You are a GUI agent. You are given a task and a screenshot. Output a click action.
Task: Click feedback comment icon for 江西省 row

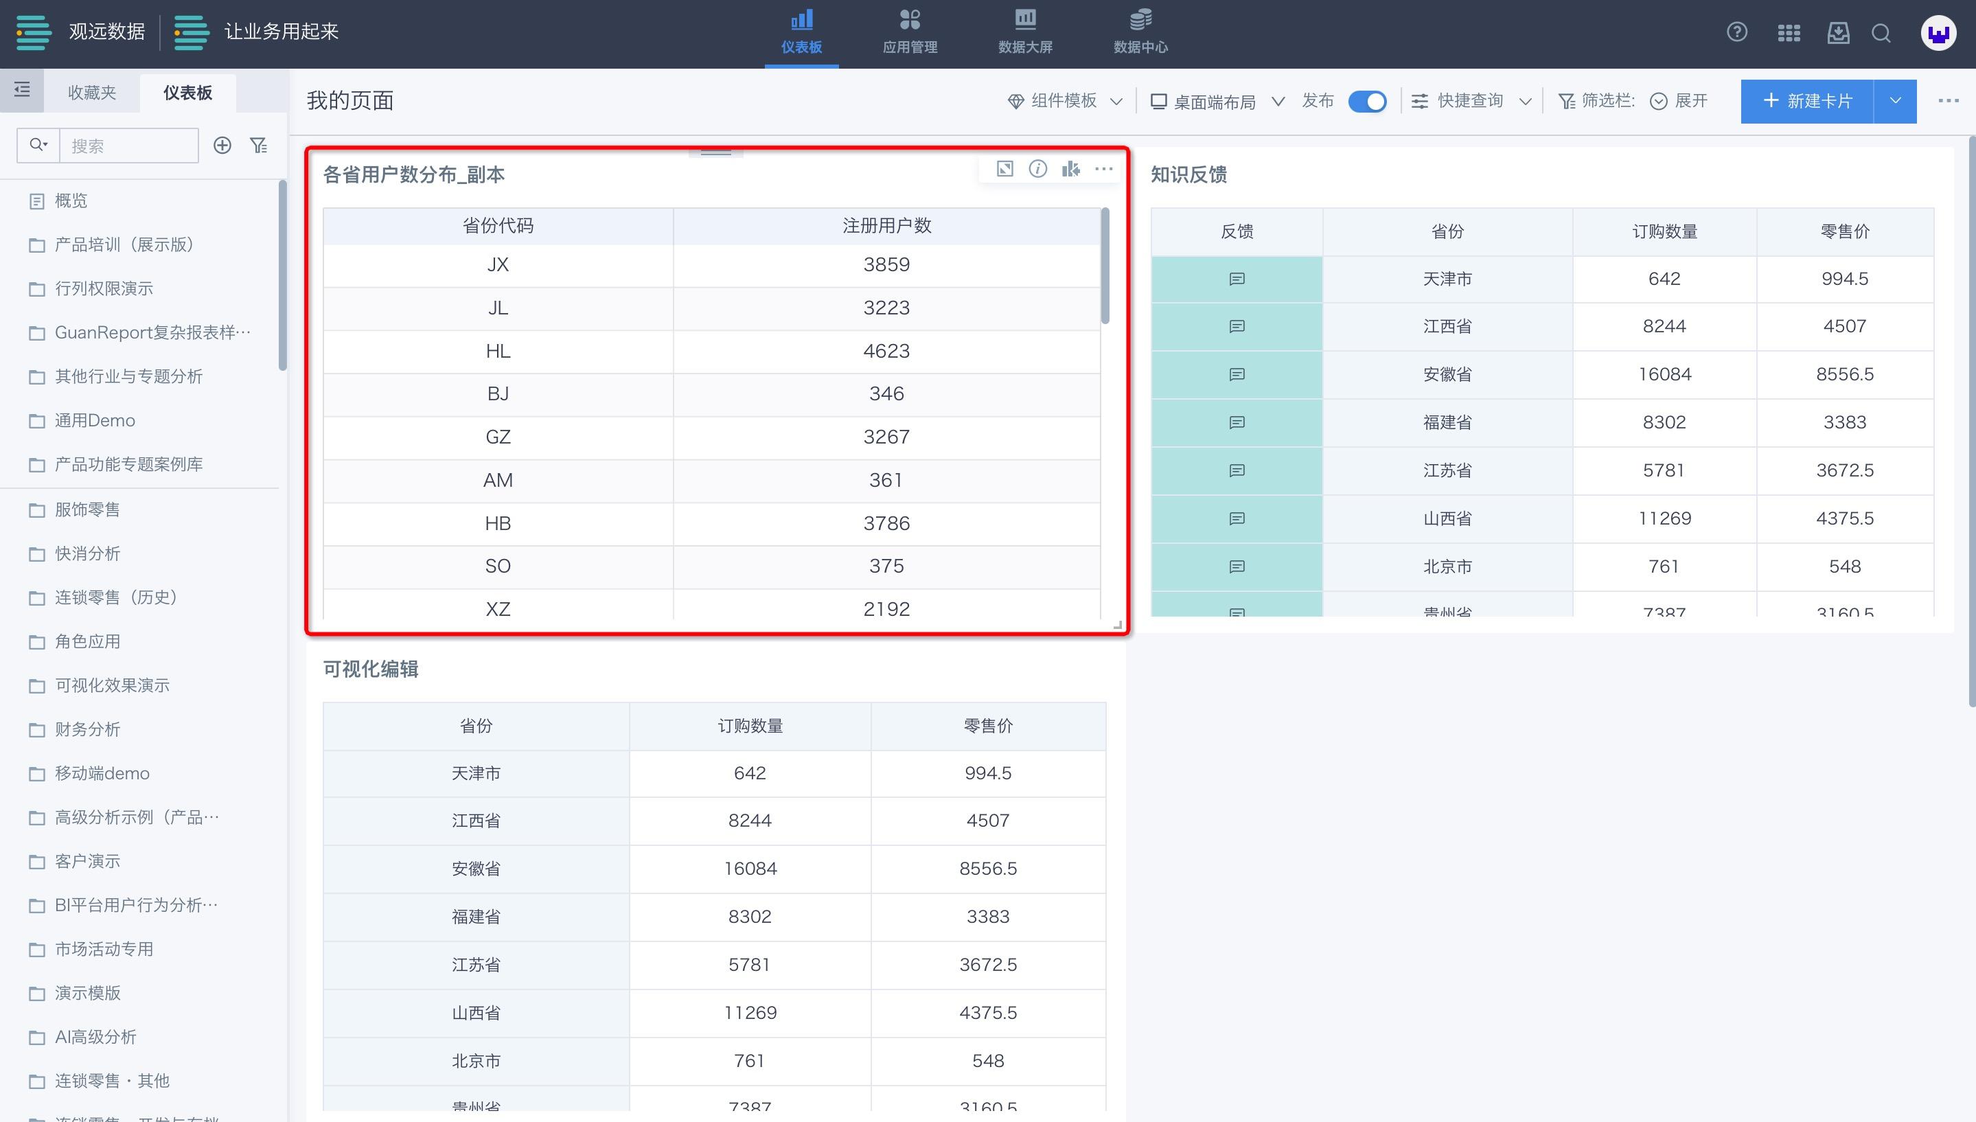point(1237,327)
